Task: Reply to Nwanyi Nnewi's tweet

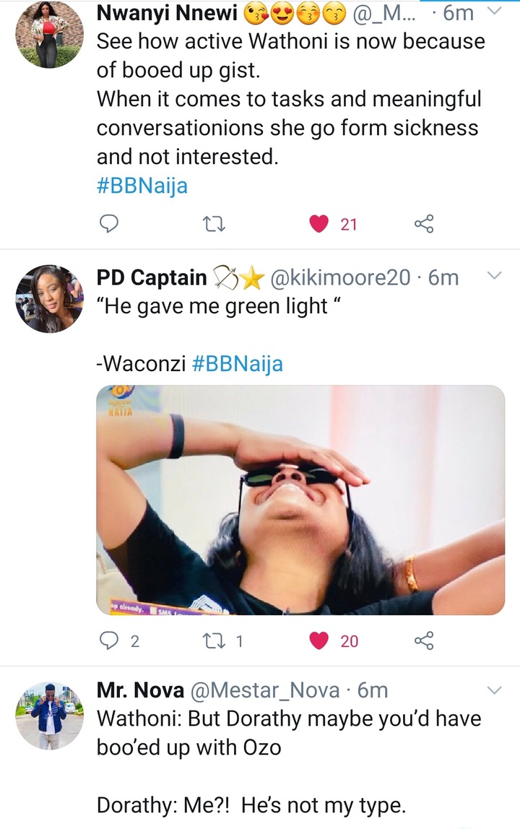Action: (x=108, y=225)
